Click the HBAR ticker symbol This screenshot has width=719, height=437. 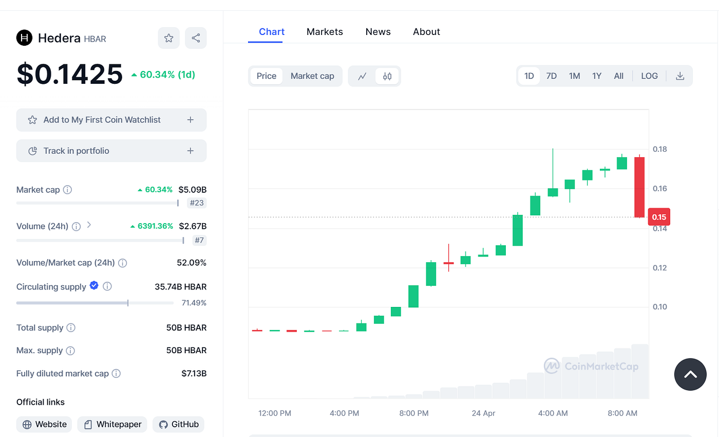[x=95, y=39]
